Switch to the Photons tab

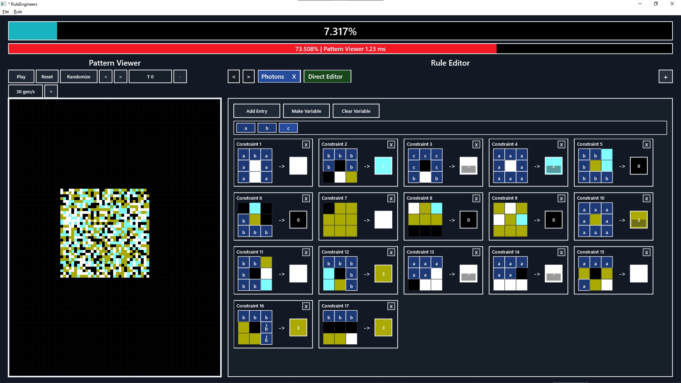click(x=273, y=77)
